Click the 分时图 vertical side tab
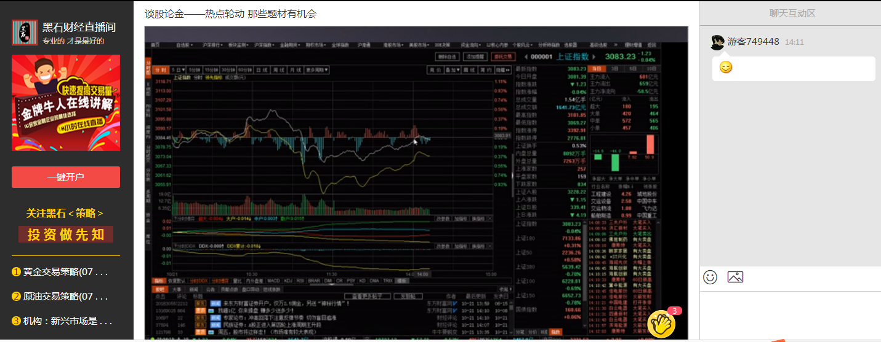This screenshot has height=342, width=881. (x=148, y=67)
